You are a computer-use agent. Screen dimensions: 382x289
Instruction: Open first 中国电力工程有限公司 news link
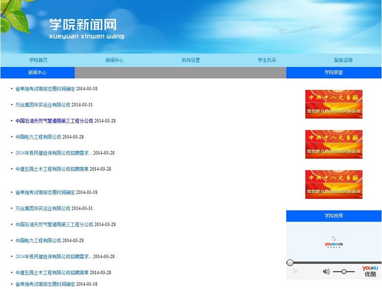click(x=38, y=137)
